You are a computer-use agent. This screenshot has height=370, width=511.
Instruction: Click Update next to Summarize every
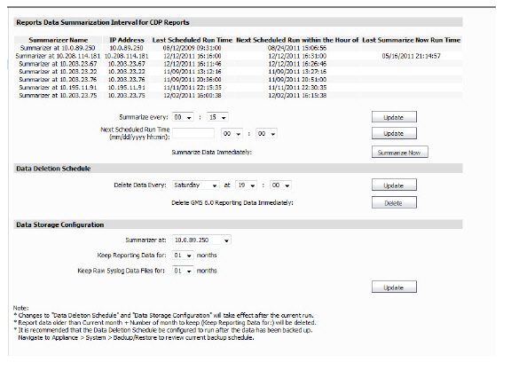tap(394, 117)
